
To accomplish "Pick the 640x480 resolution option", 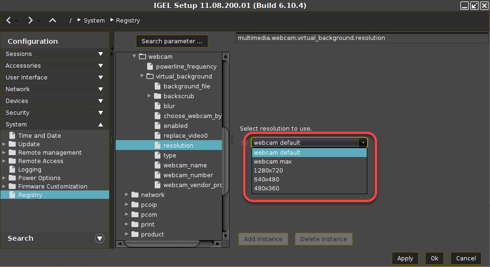I will 266,180.
